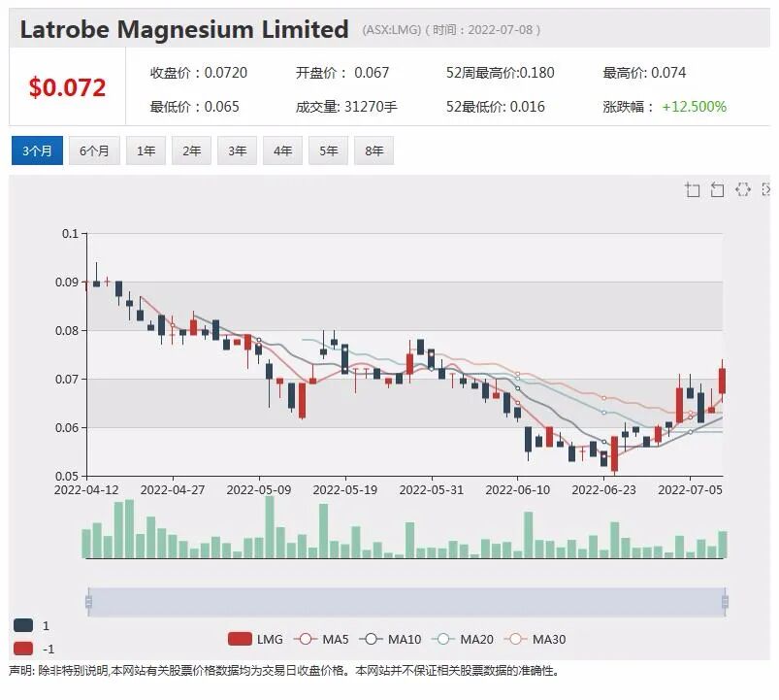Click the last red candlestick on the chart

coord(722,381)
